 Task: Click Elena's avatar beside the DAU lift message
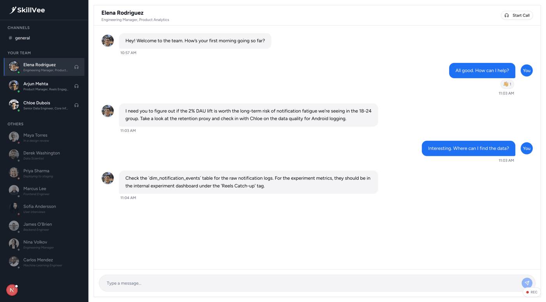pos(108,111)
